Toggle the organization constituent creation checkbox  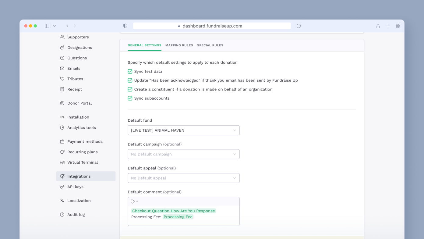coord(130,89)
